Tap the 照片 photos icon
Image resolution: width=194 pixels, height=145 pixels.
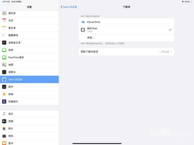[x=4, y=129]
